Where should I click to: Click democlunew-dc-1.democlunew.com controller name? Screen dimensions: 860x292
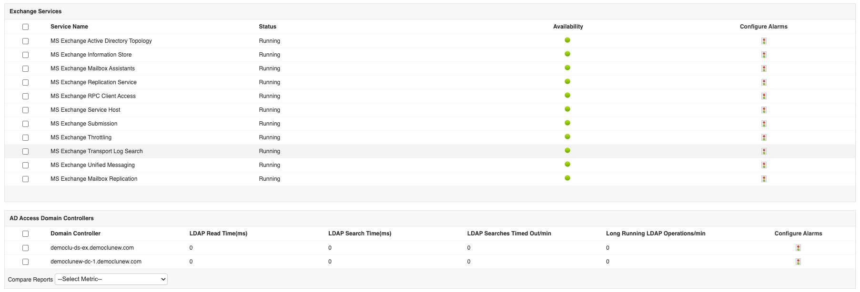pos(96,262)
